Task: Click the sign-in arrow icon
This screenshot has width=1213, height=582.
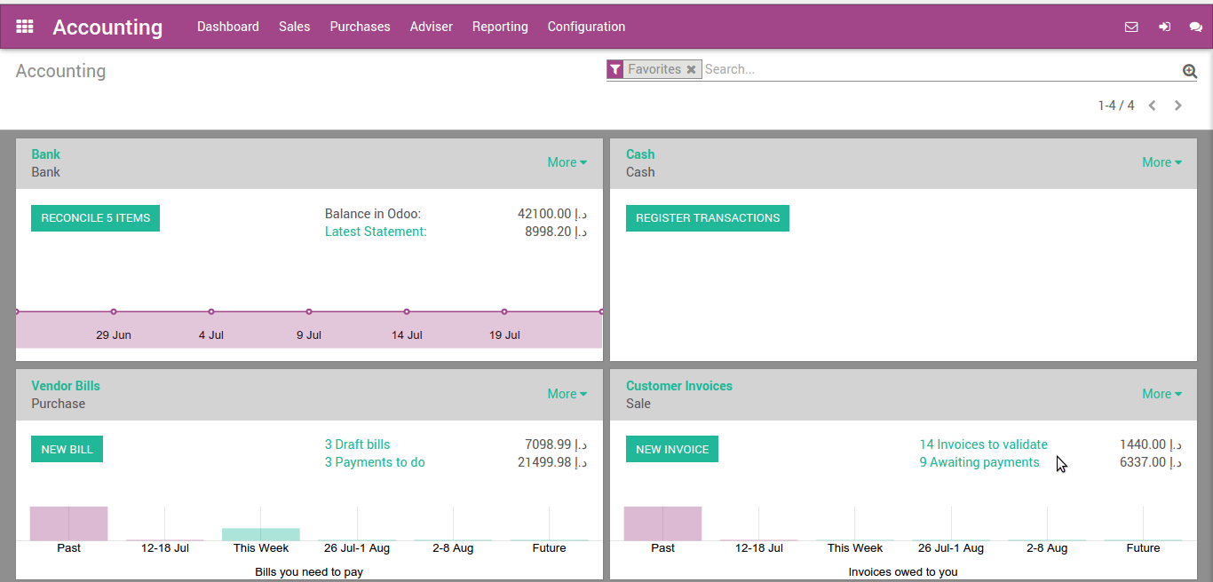Action: click(1164, 27)
